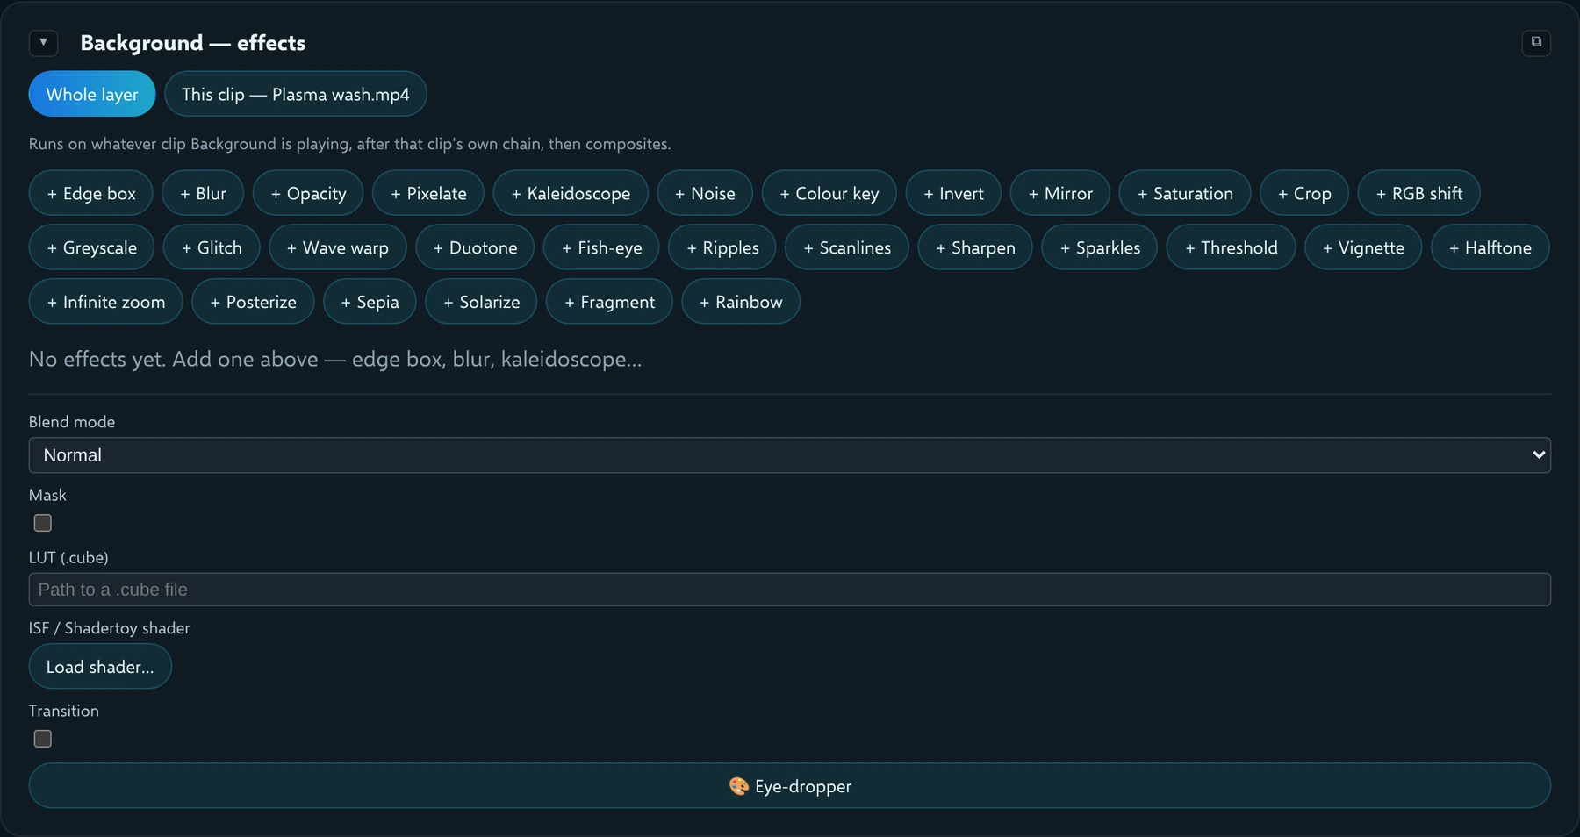
Task: Add the Saturation effect
Action: (x=1185, y=193)
